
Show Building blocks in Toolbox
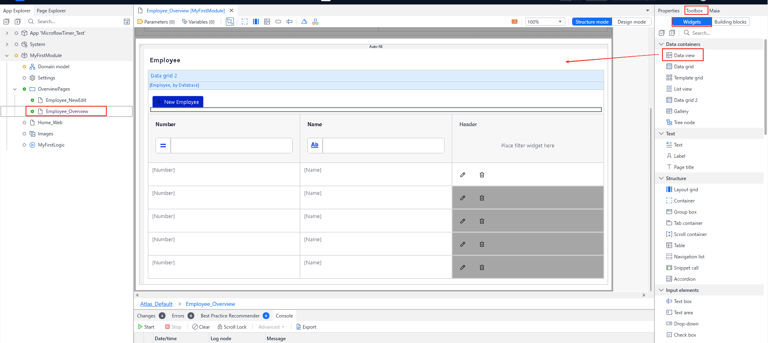click(730, 22)
